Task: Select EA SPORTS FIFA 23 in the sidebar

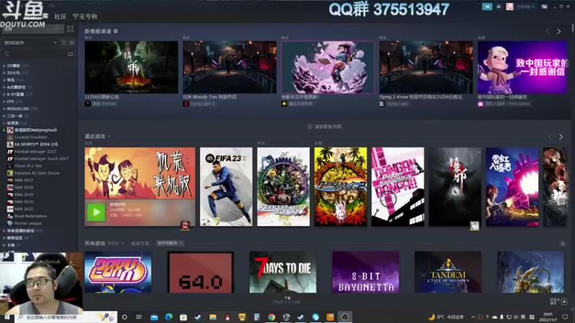Action: [x=36, y=144]
